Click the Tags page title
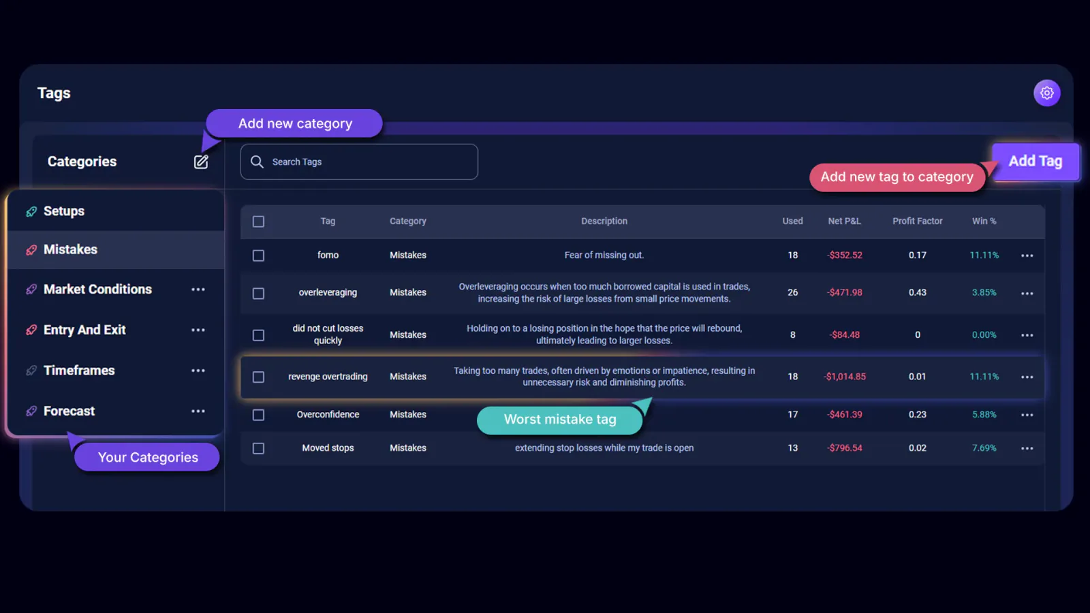 54,93
